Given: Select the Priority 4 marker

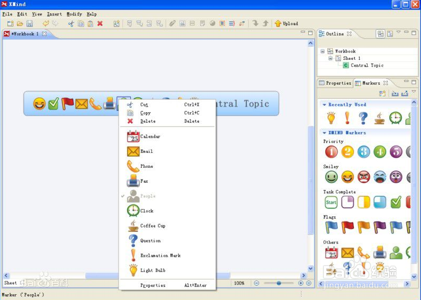Looking at the screenshot, I should click(x=380, y=152).
